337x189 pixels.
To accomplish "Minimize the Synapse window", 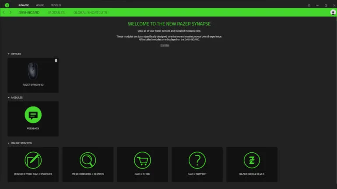I will 317,5.
